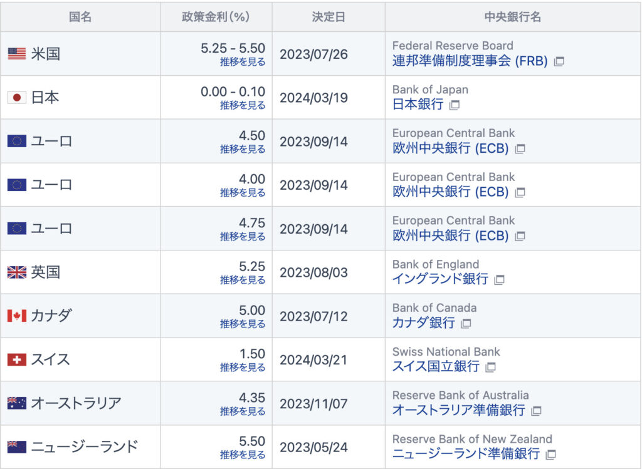Click the external link icon after 日本銀行
The image size is (642, 469).
click(x=455, y=105)
